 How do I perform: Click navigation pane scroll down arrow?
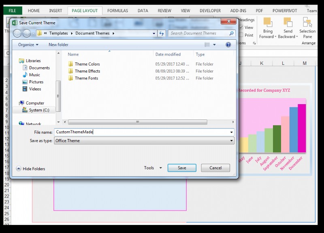[58, 122]
